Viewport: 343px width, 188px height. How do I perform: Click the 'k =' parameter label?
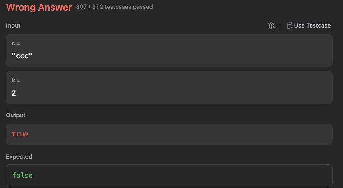(x=16, y=80)
